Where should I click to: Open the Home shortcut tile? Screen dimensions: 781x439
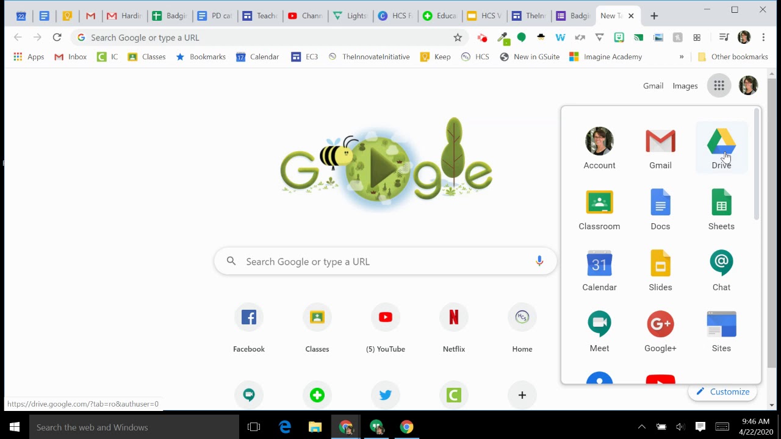pyautogui.click(x=522, y=329)
